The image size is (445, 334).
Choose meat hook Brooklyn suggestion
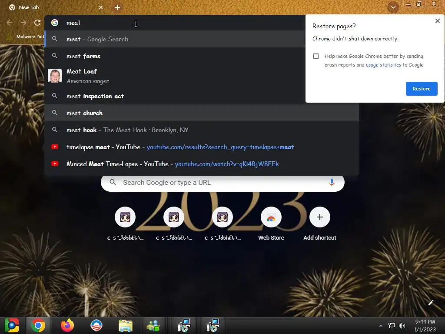(202, 130)
